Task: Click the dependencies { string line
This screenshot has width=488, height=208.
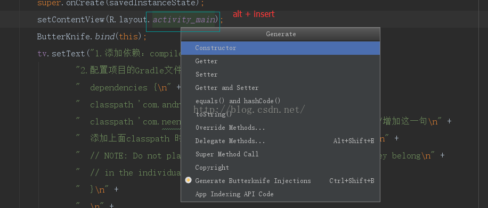Action: coord(128,88)
